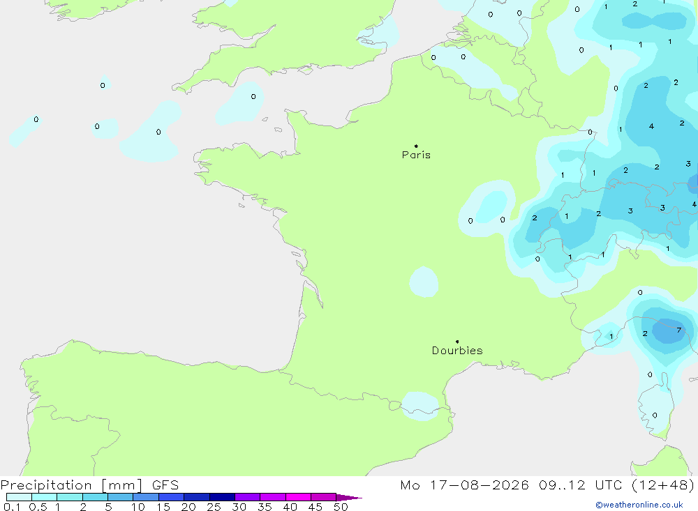This screenshot has height=511, width=698.
Task: Click the '0.1' legend scale label
Action: [12, 507]
